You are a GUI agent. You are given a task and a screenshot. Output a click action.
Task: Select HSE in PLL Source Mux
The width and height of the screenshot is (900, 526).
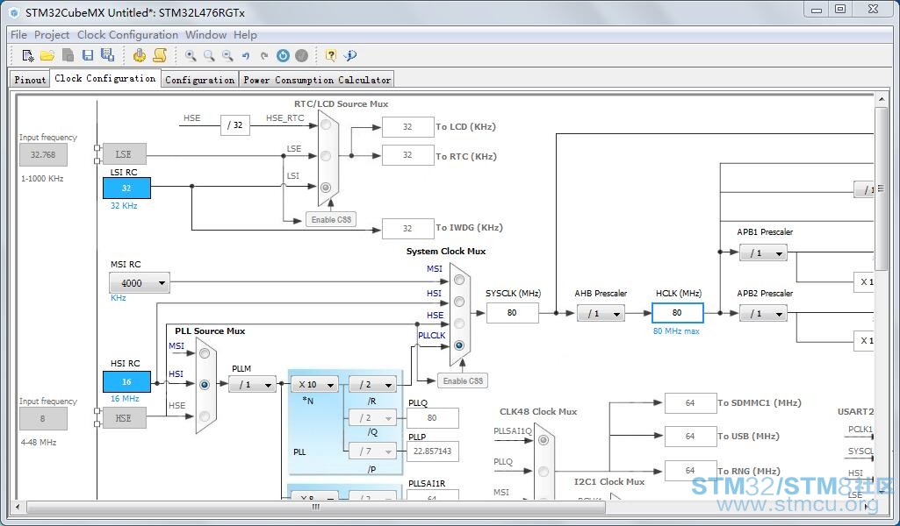[x=205, y=416]
